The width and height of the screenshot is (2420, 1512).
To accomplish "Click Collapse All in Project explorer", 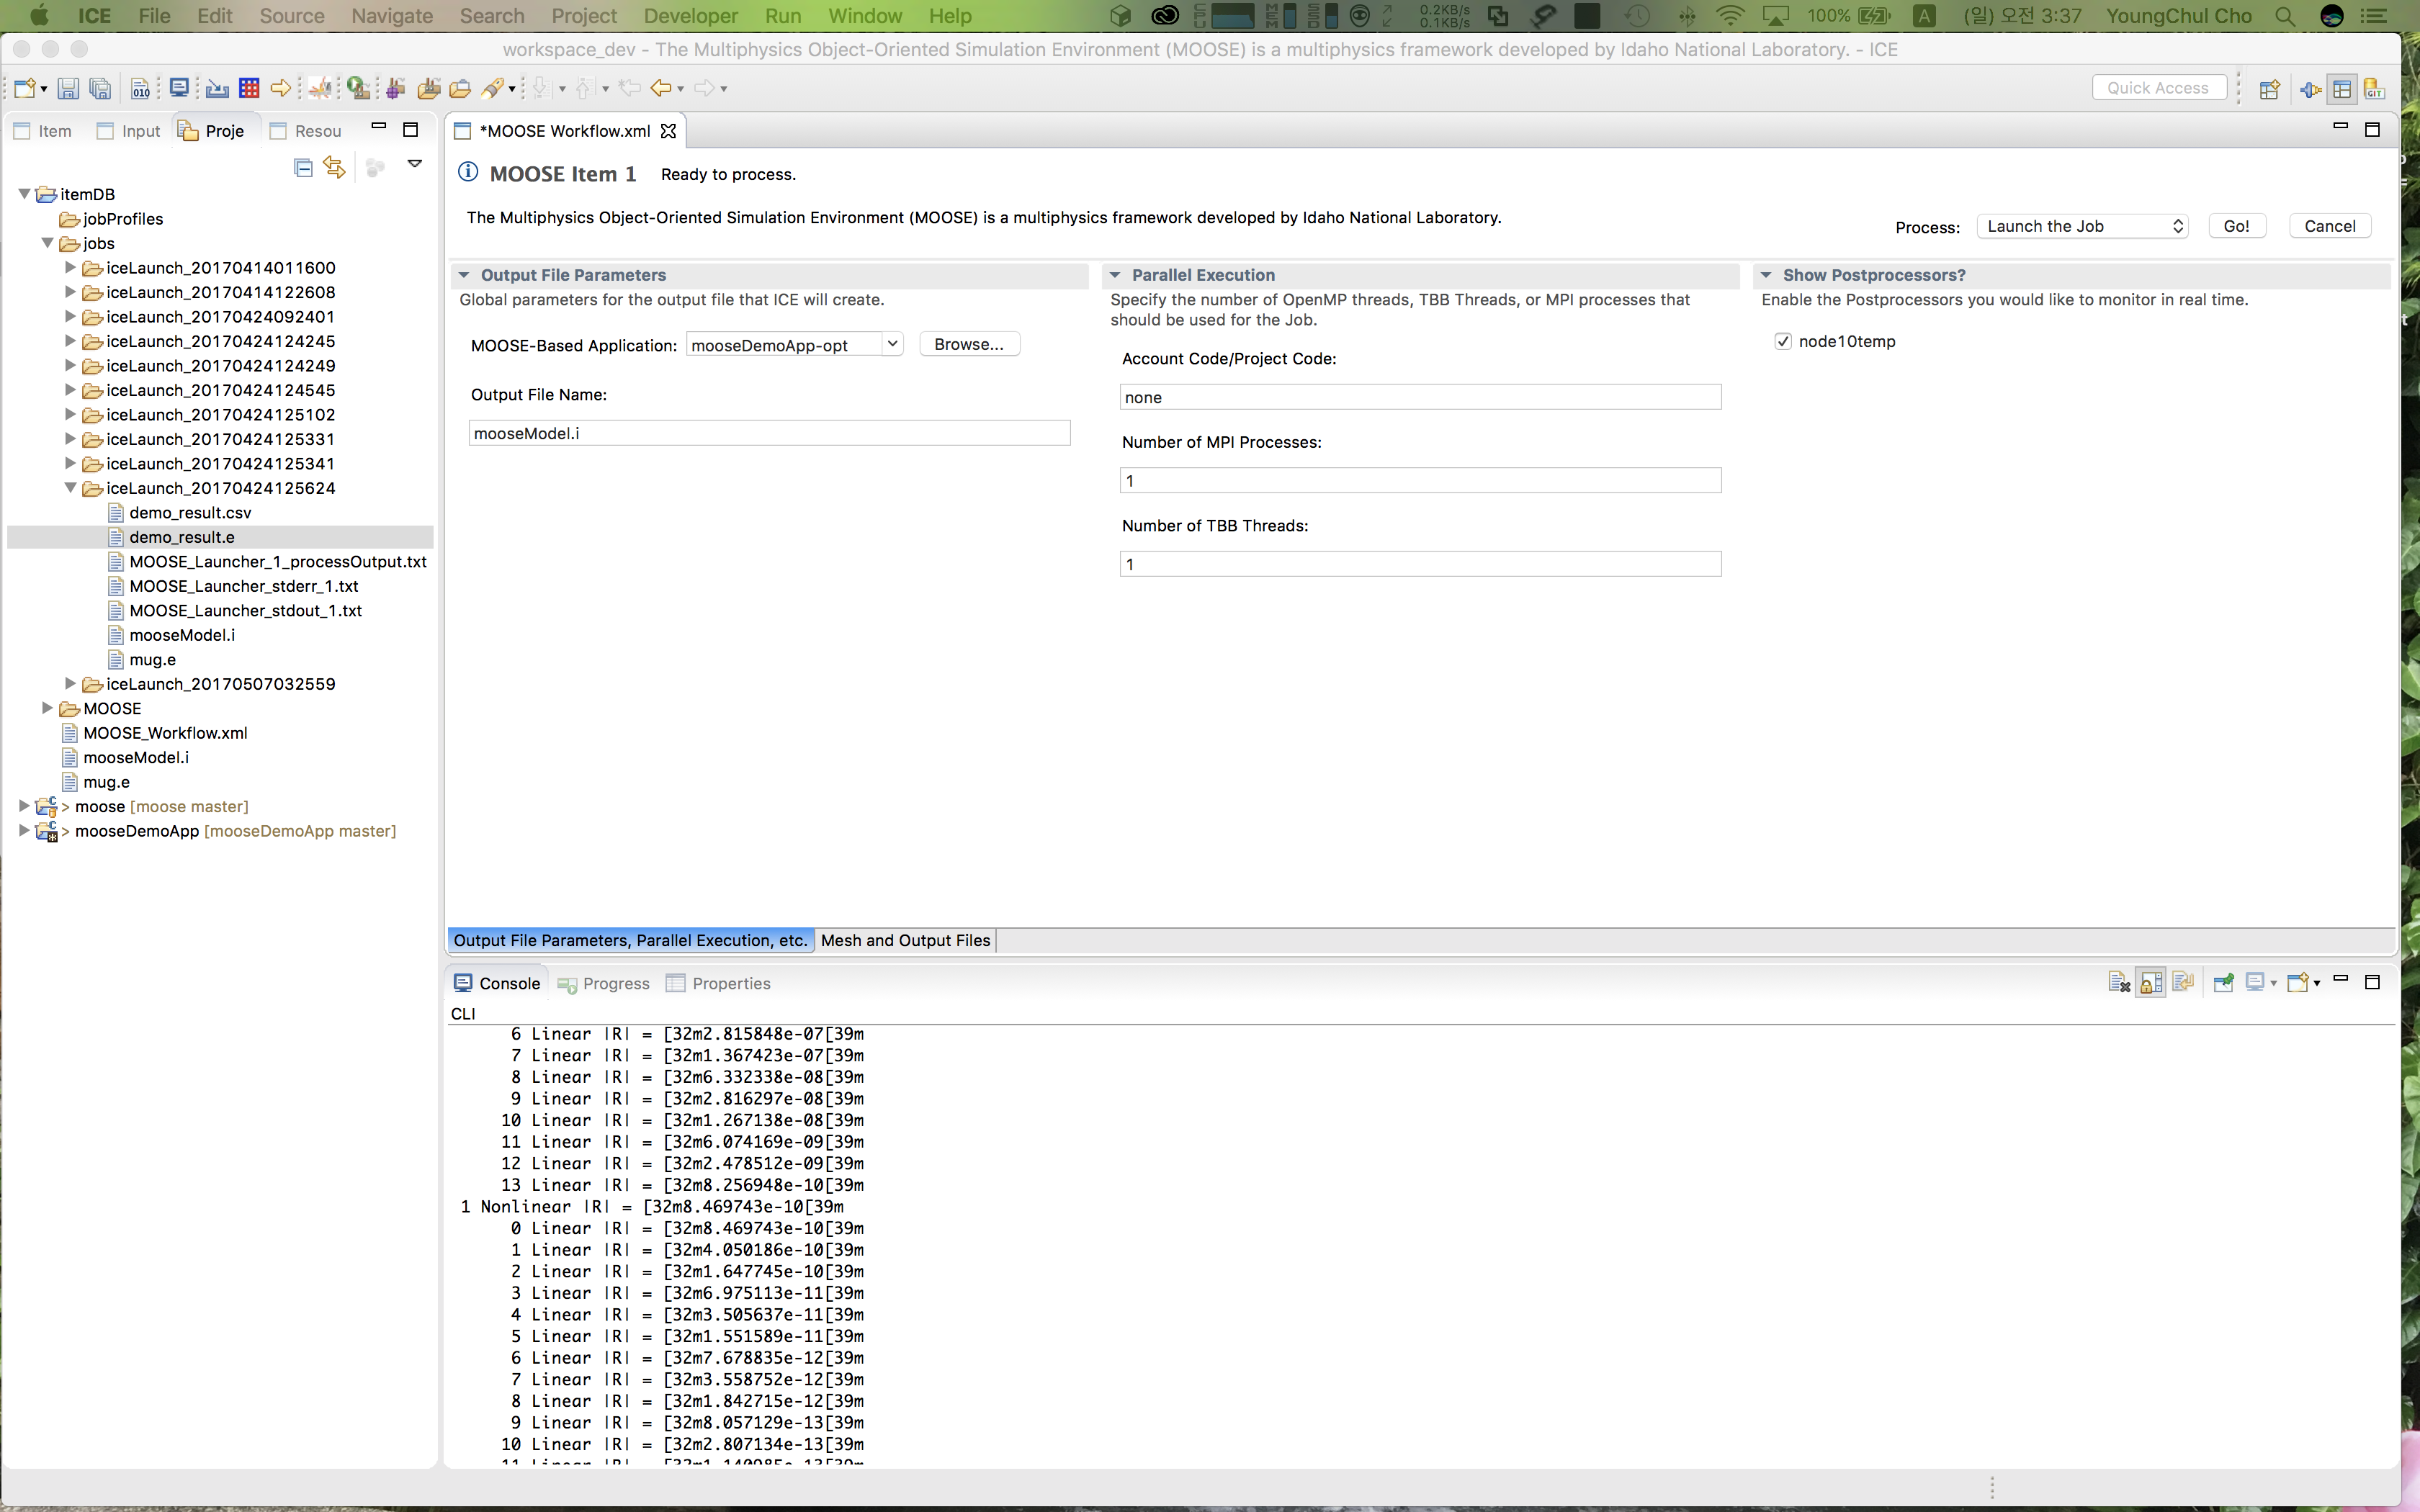I will [303, 167].
